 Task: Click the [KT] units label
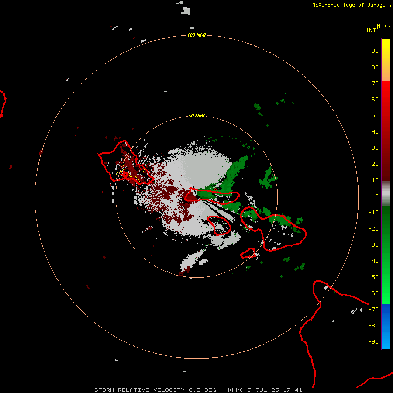[372, 30]
